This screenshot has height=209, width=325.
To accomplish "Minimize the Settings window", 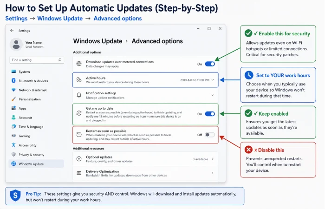I will point(198,29).
